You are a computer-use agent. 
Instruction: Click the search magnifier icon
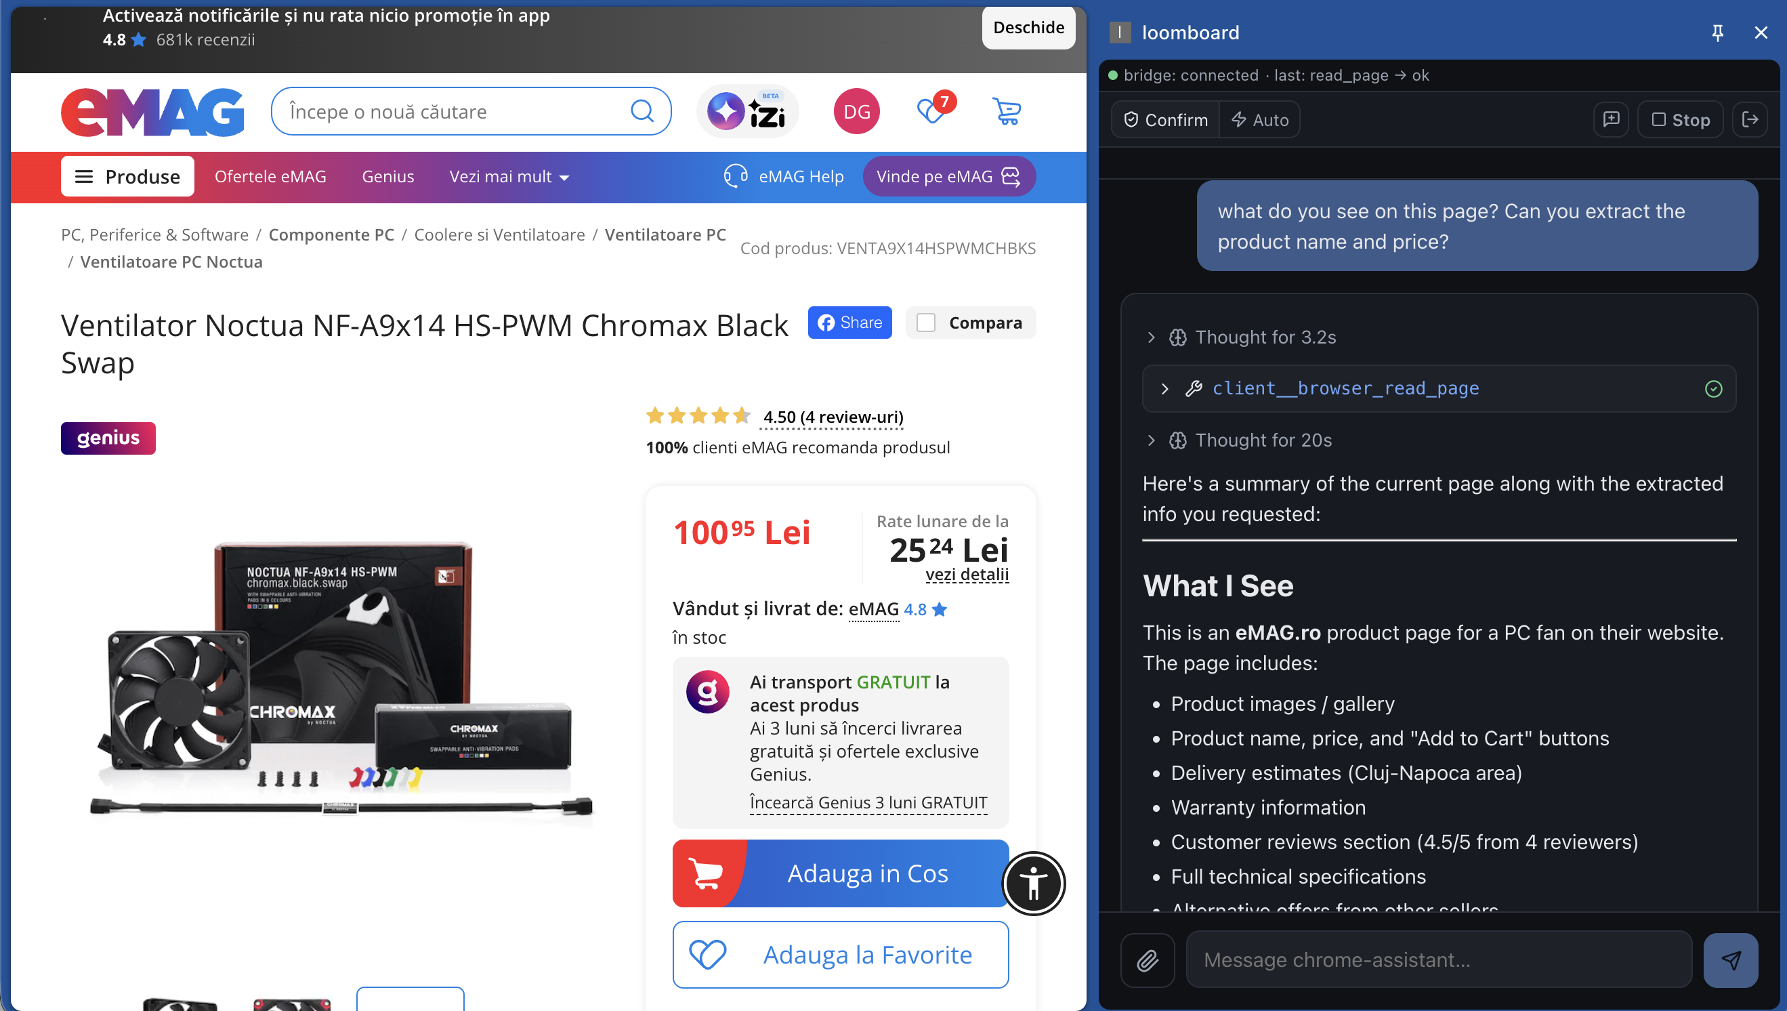tap(642, 111)
